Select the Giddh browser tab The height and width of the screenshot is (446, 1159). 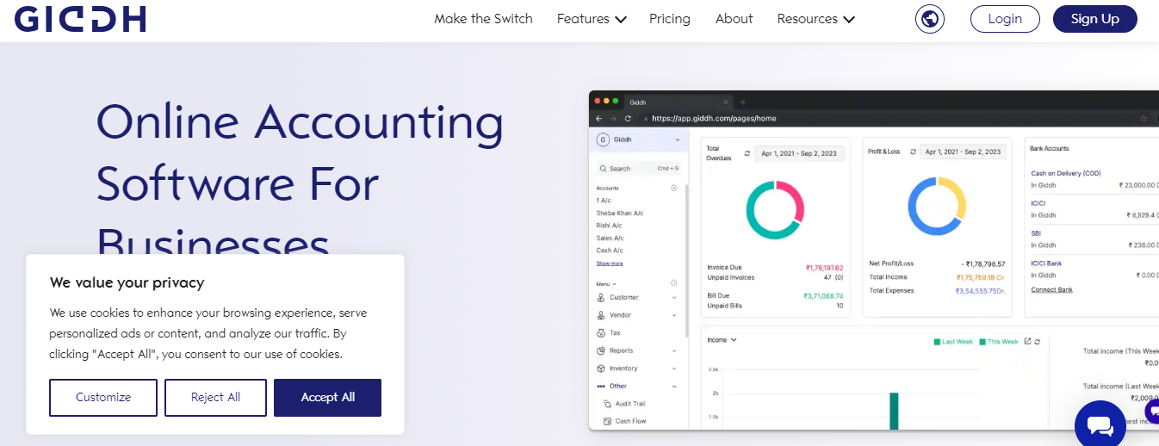[x=679, y=102]
